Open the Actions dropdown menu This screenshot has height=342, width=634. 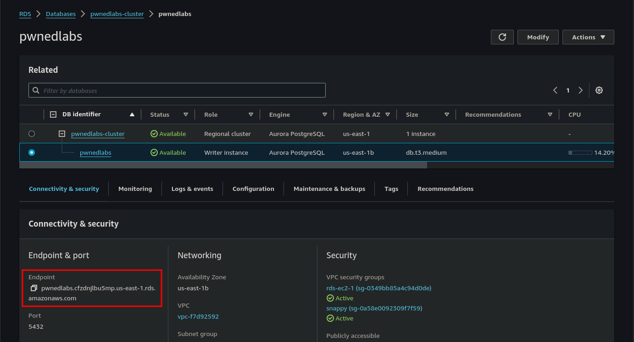(x=588, y=37)
